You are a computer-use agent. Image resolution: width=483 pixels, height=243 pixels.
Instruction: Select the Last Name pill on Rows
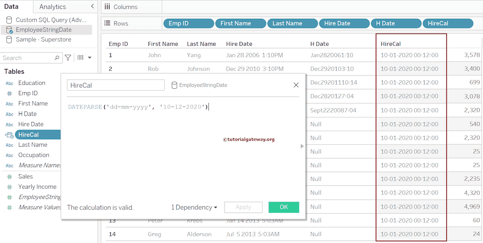coord(292,24)
